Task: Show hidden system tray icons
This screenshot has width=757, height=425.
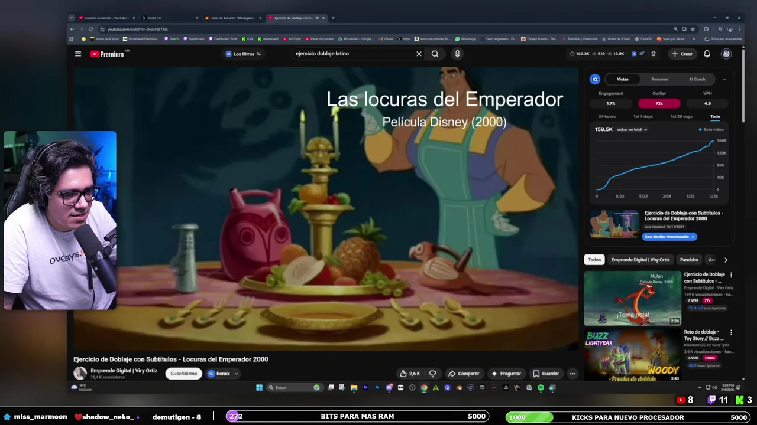Action: 700,388
